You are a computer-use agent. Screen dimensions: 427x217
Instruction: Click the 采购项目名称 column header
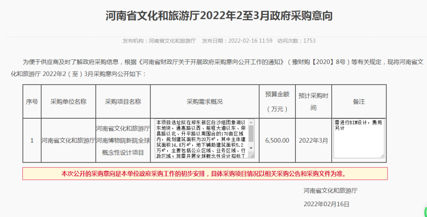(123, 102)
